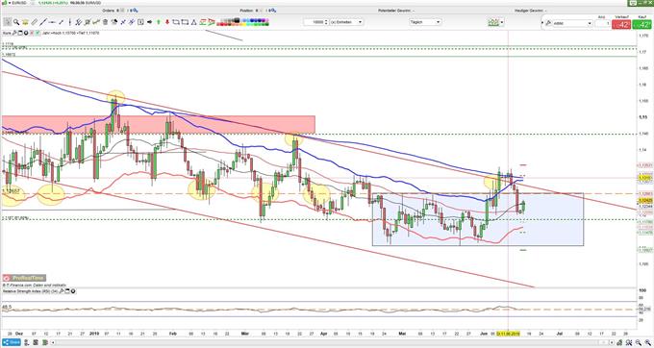Image resolution: width=654 pixels, height=348 pixels.
Task: Click the RSI panel round icon
Action: pos(74,290)
